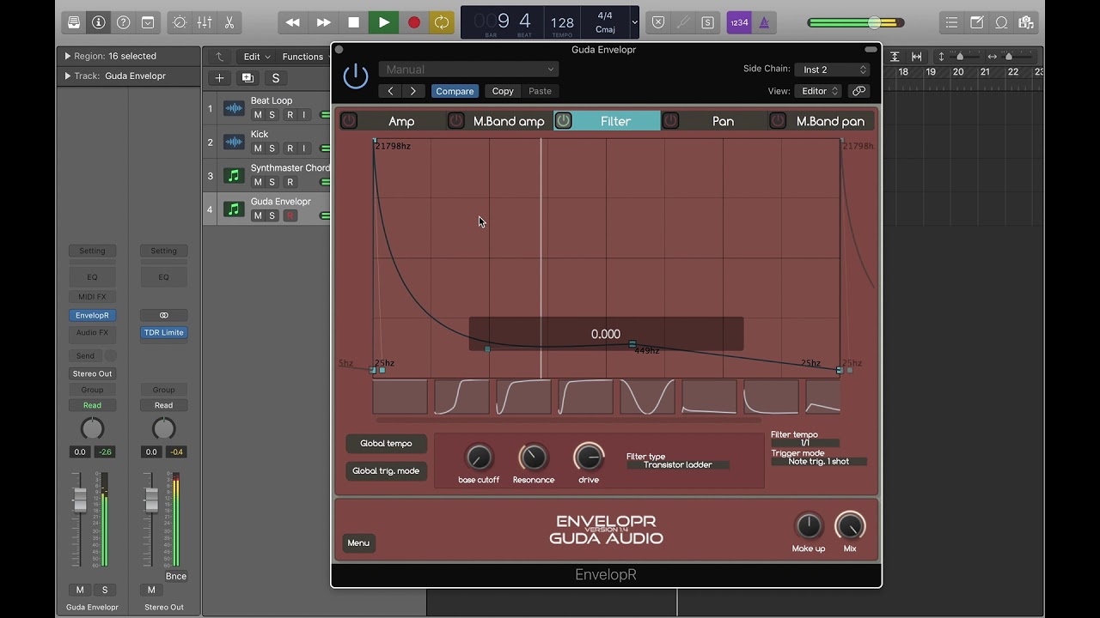This screenshot has width=1100, height=618.
Task: Open the Edit menu in tracks area
Action: [256, 57]
